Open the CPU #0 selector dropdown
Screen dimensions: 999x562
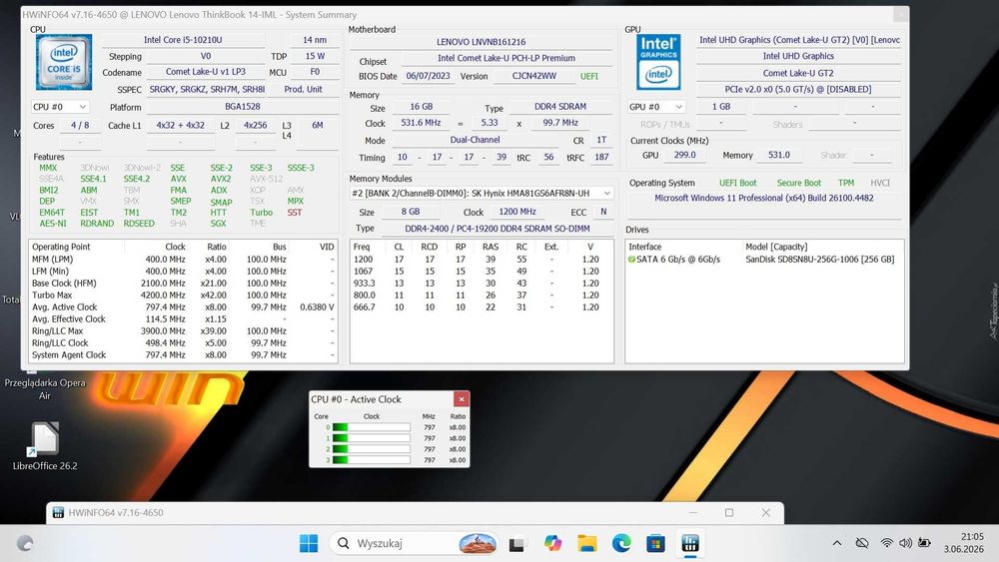point(60,107)
